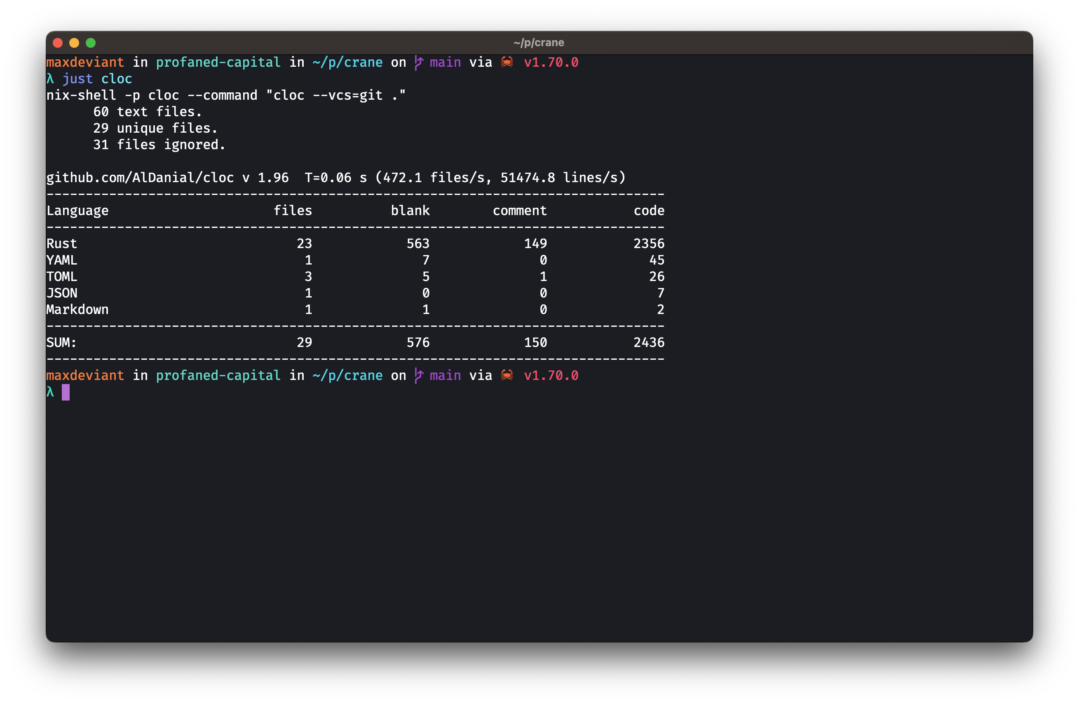Click the 'code' column header
Viewport: 1079px width, 703px height.
[x=649, y=210]
